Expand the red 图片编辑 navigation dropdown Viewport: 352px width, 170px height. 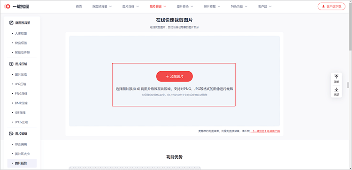(158, 7)
